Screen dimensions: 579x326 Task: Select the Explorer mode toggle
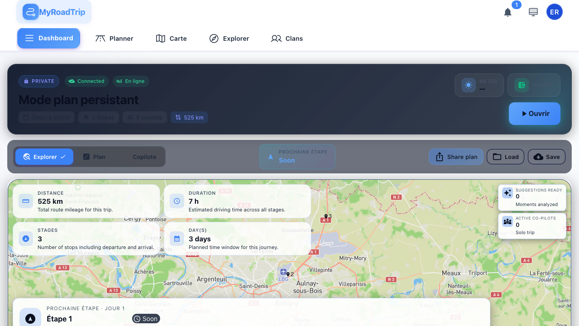[x=44, y=157]
